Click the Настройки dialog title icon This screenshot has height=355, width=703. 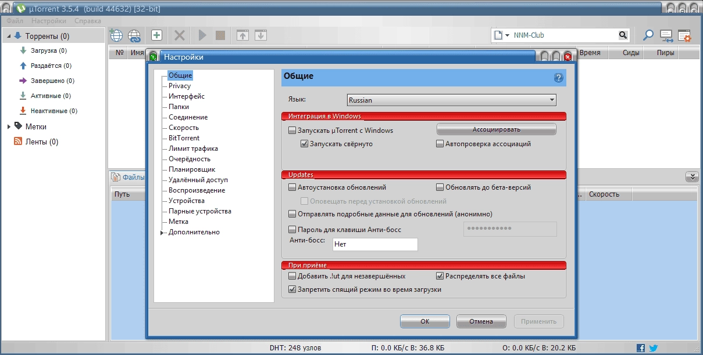click(154, 57)
